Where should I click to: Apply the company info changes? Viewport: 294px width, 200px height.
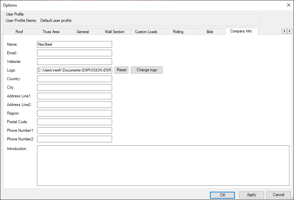click(251, 195)
